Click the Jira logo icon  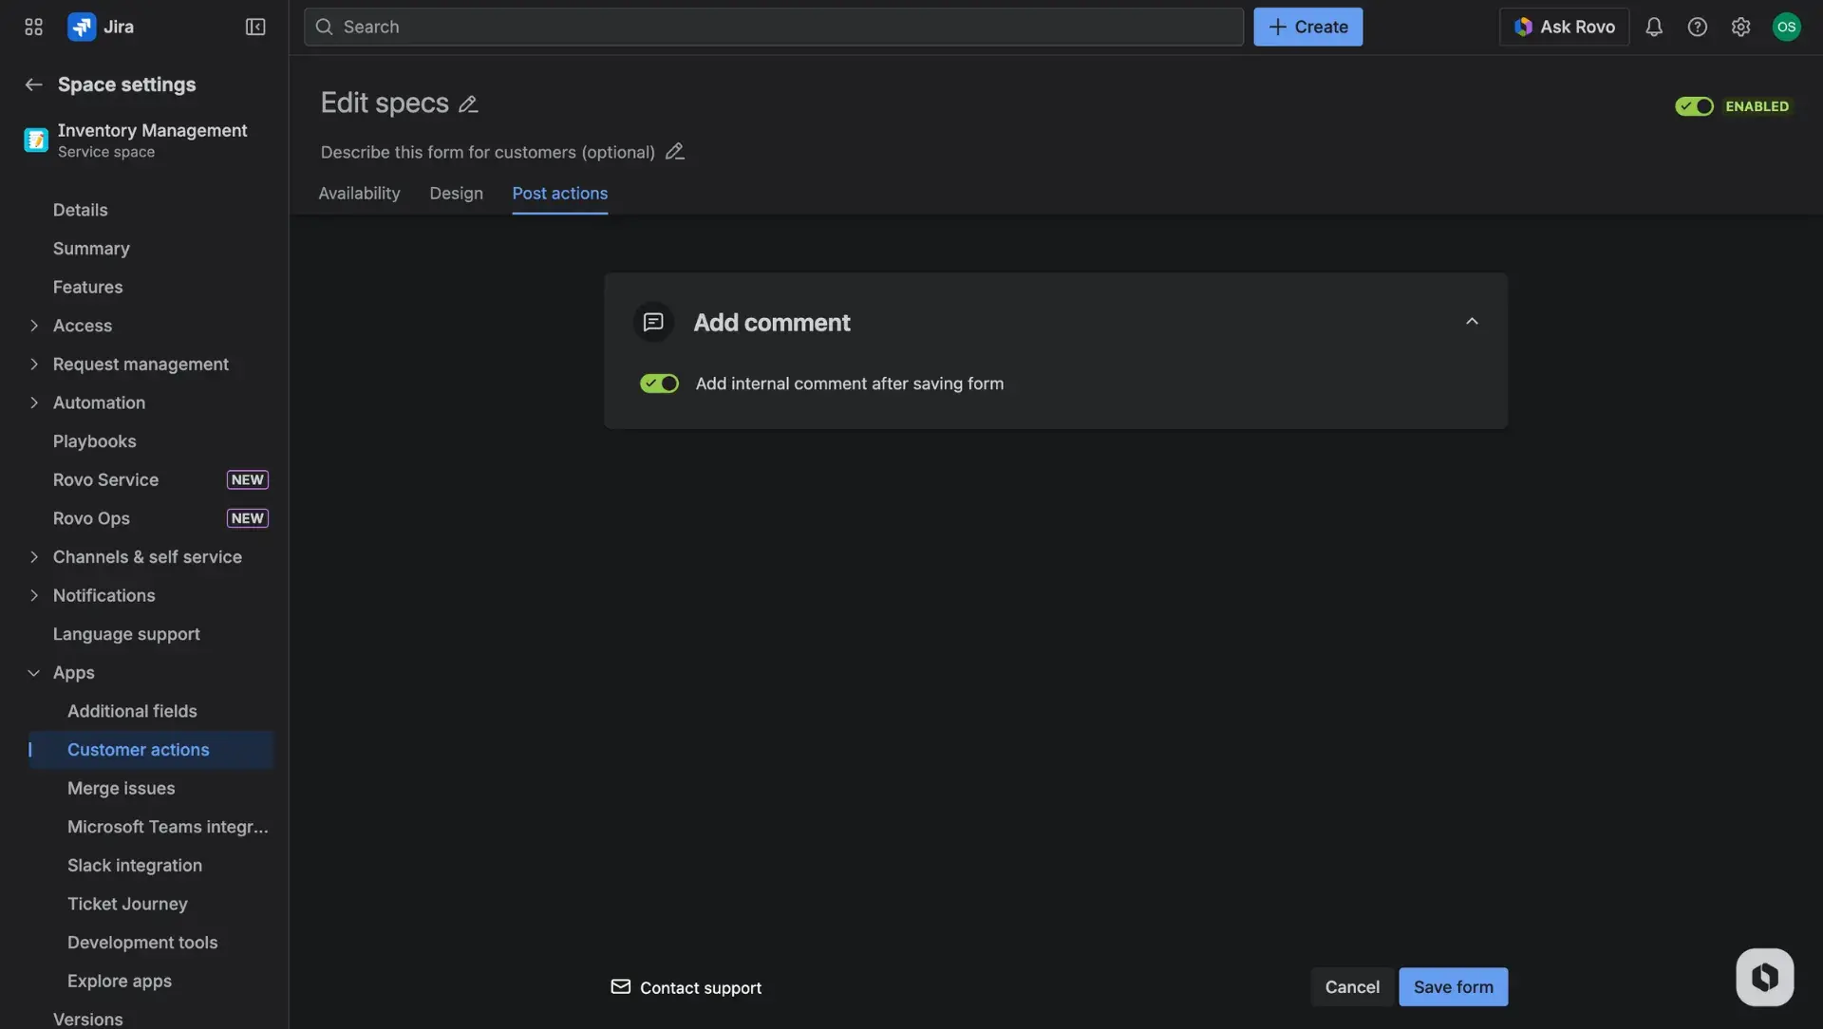click(81, 27)
